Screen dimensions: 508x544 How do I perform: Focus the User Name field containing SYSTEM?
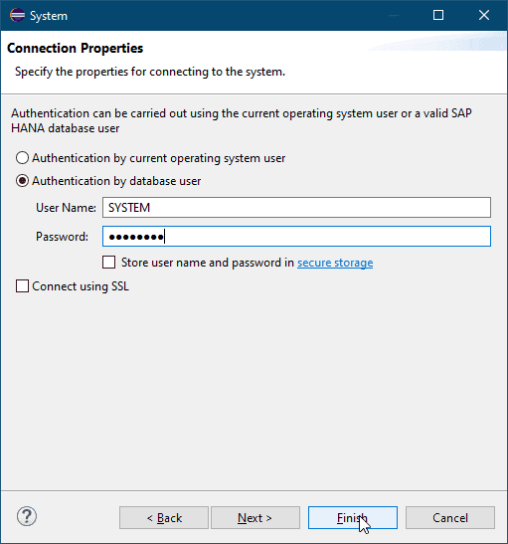coord(296,208)
